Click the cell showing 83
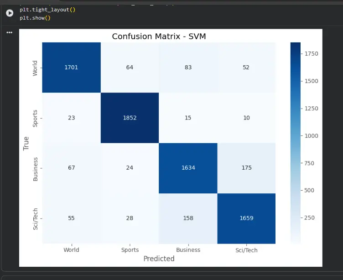 (x=188, y=67)
